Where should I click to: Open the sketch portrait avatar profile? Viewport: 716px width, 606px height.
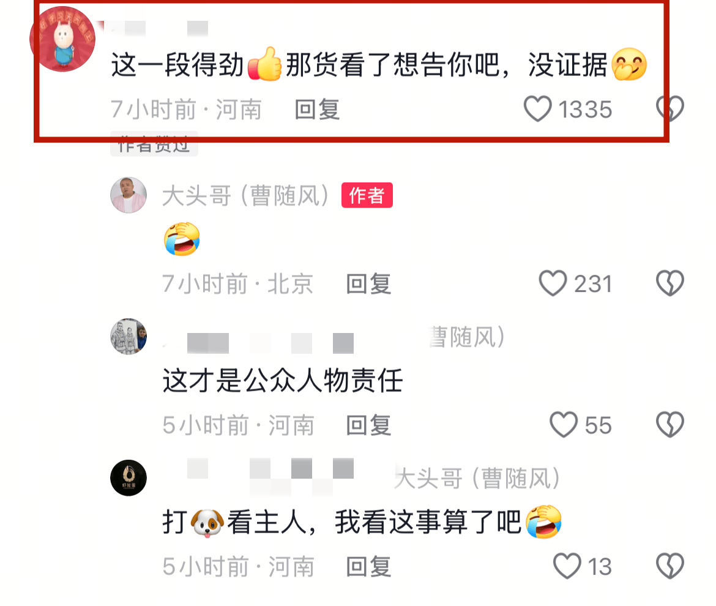pyautogui.click(x=129, y=337)
